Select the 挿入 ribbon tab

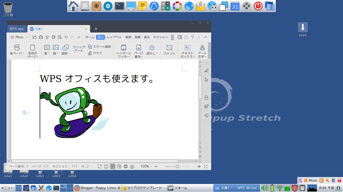coord(100,37)
